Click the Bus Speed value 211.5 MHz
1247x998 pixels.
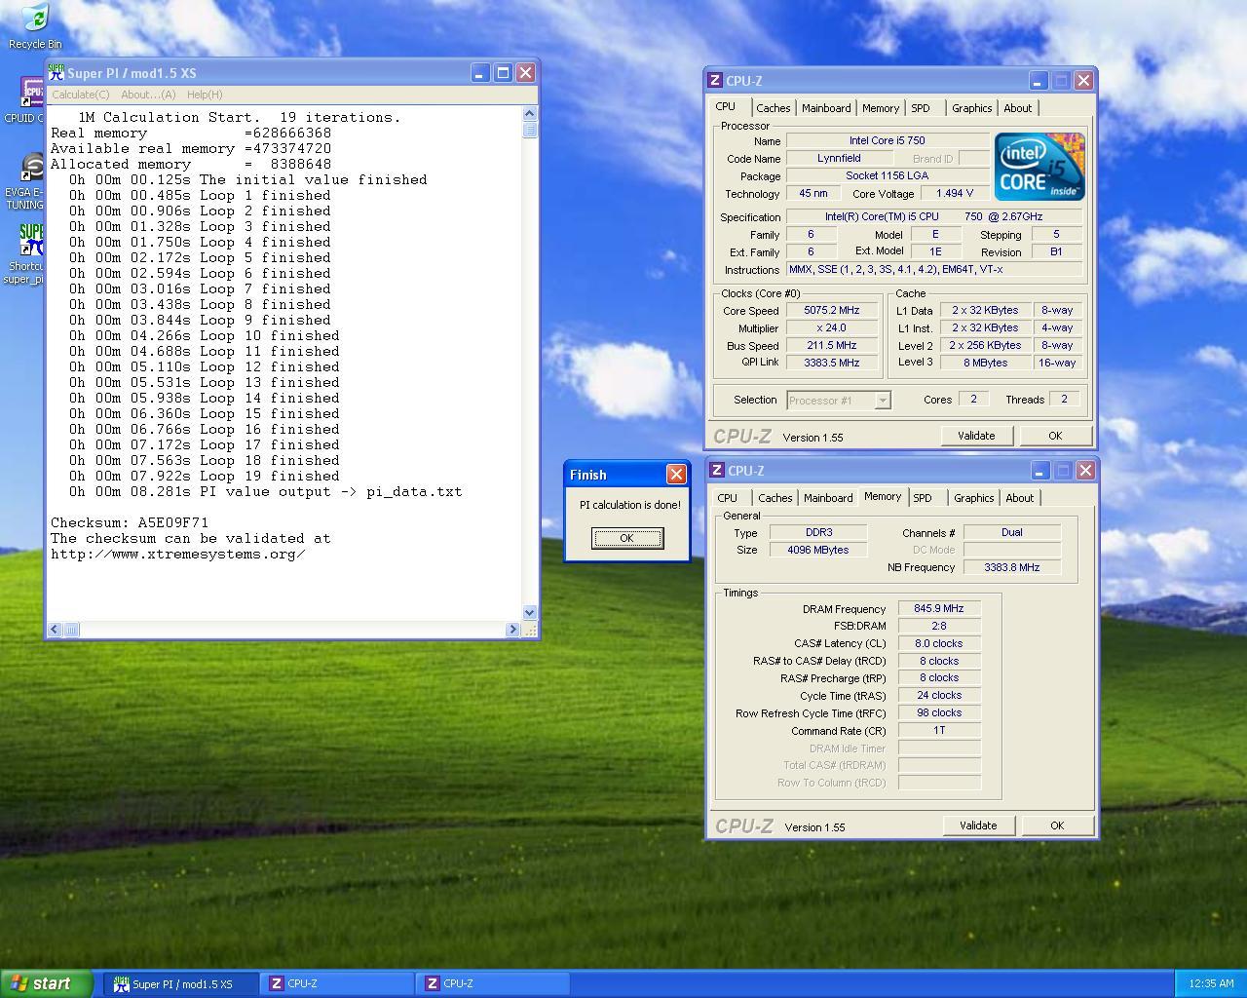click(x=832, y=345)
